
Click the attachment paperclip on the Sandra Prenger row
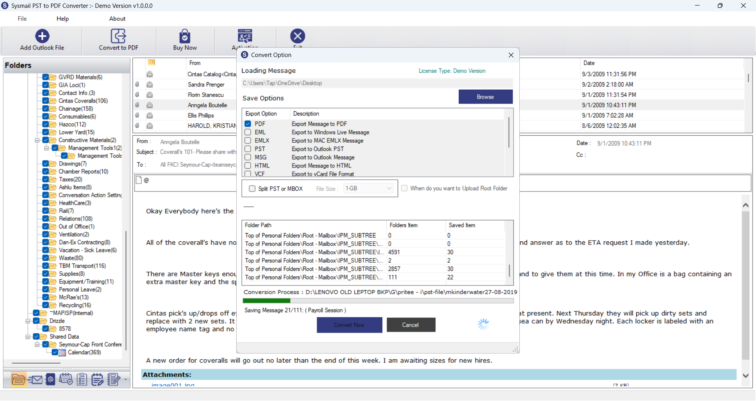[x=137, y=85]
